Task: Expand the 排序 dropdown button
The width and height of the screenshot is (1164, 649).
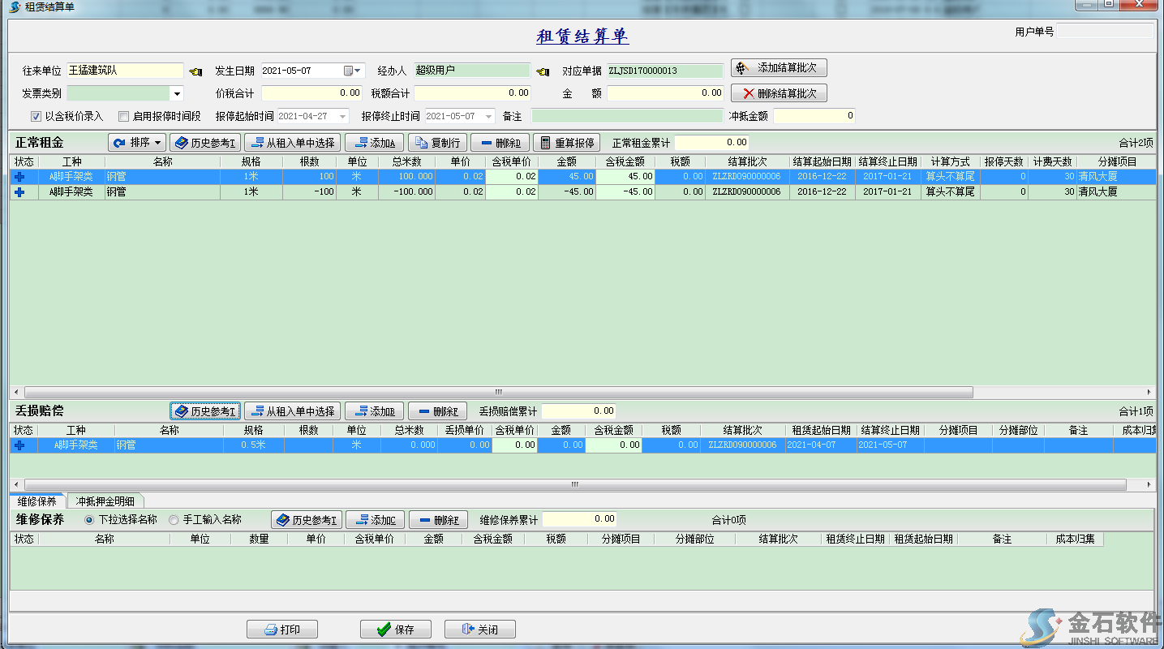Action: coord(137,143)
